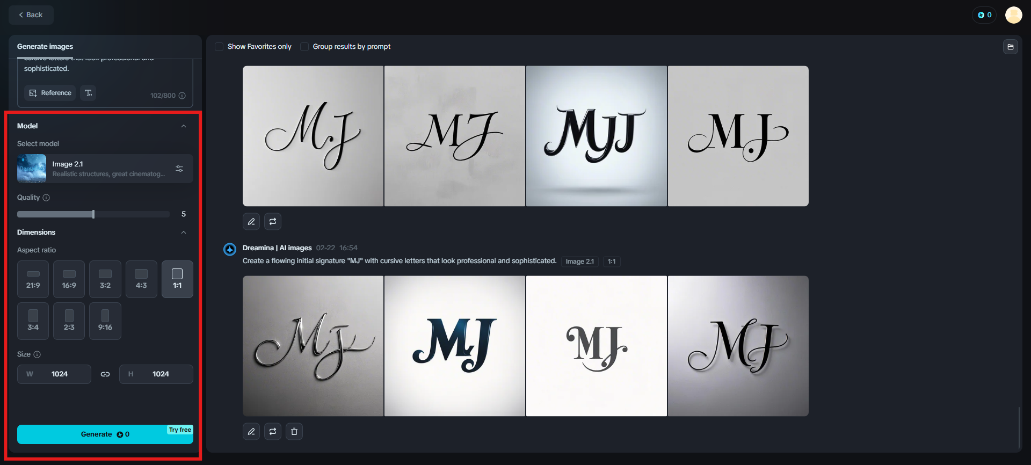The width and height of the screenshot is (1031, 465).
Task: Open the user profile avatar
Action: pyautogui.click(x=1013, y=15)
